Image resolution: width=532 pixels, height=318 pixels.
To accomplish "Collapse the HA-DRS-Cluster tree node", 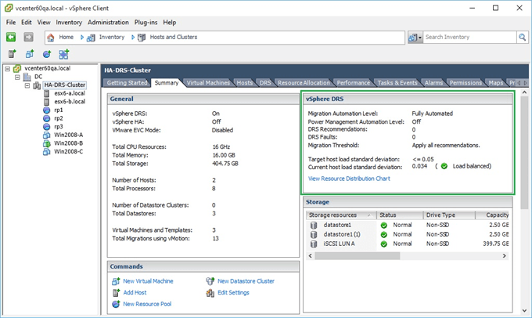I will pos(27,85).
